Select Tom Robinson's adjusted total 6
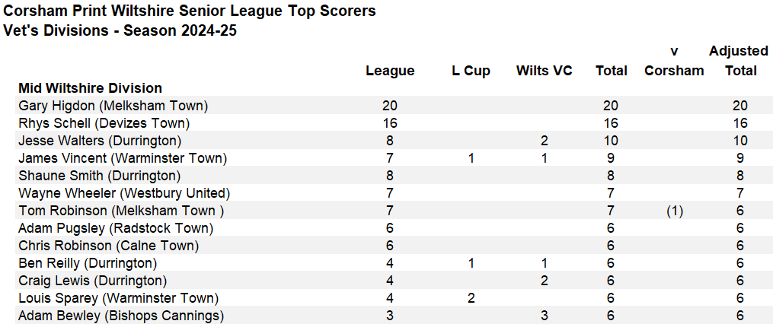Image resolution: width=773 pixels, height=324 pixels. 740,211
